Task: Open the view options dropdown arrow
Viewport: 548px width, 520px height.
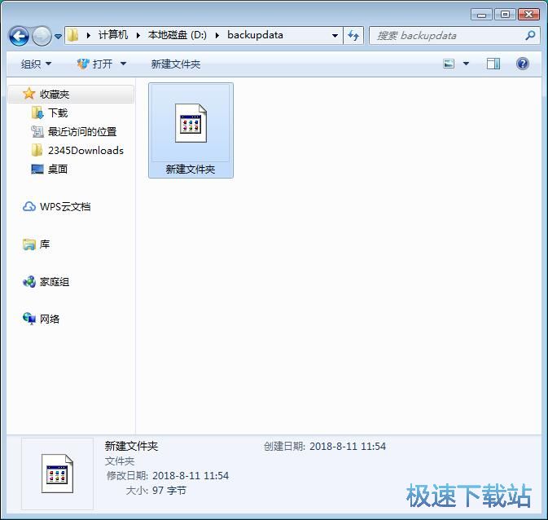Action: pos(466,64)
